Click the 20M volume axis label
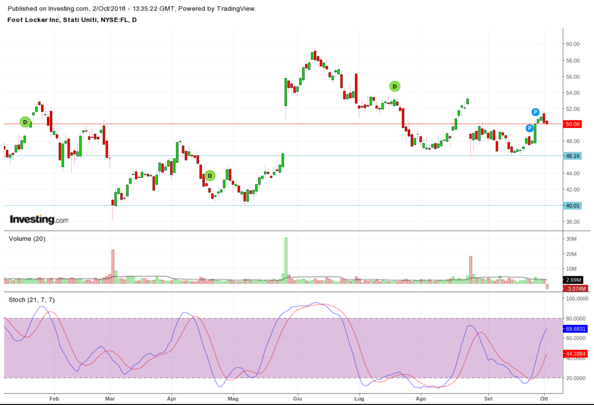594x405 pixels. [571, 254]
